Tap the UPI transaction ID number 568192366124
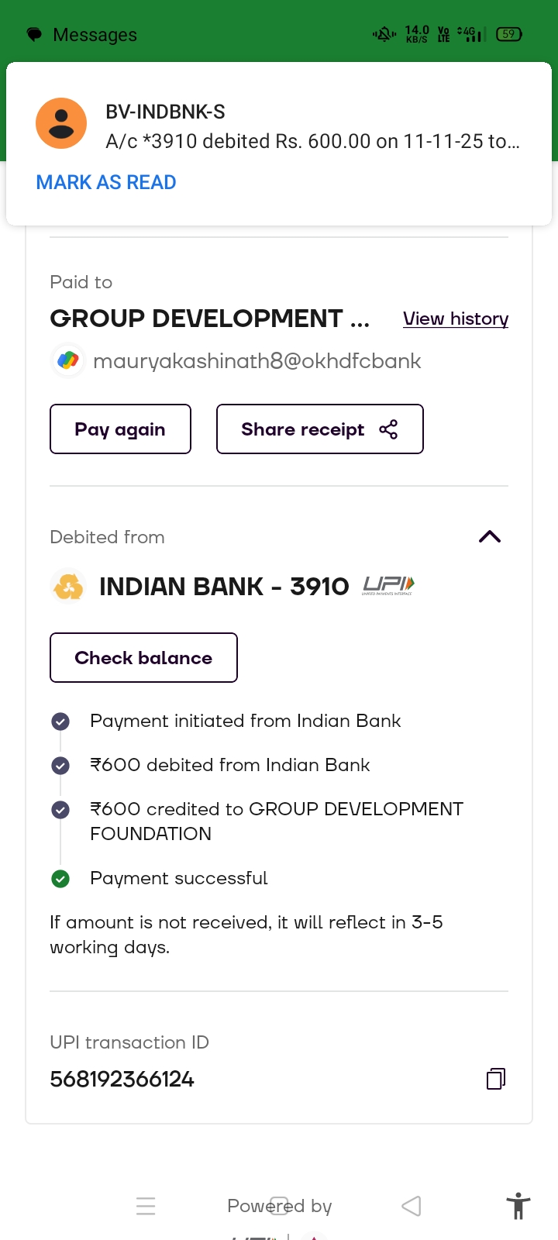Screen dimensions: 558x1240 [122, 1079]
